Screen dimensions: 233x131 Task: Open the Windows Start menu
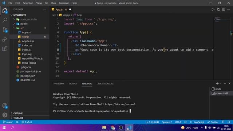4,128
